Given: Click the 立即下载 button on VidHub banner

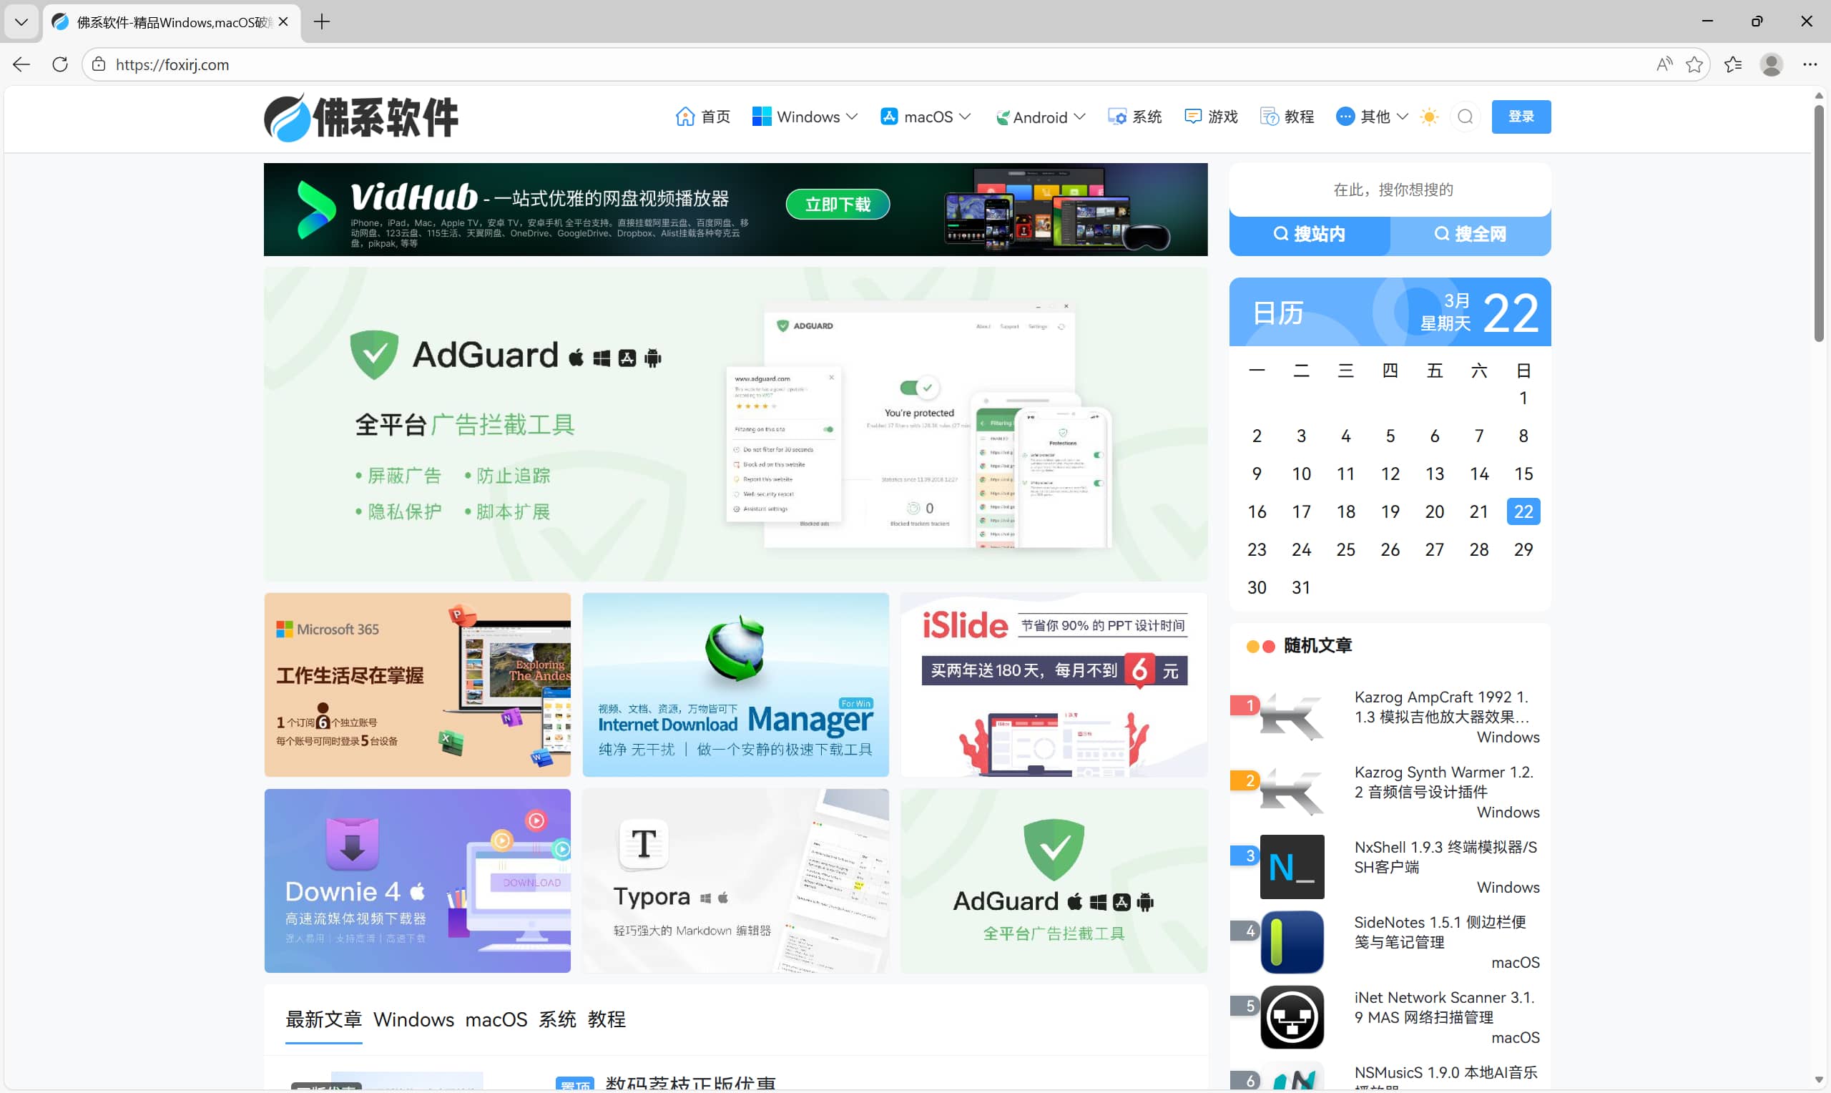Looking at the screenshot, I should (837, 204).
